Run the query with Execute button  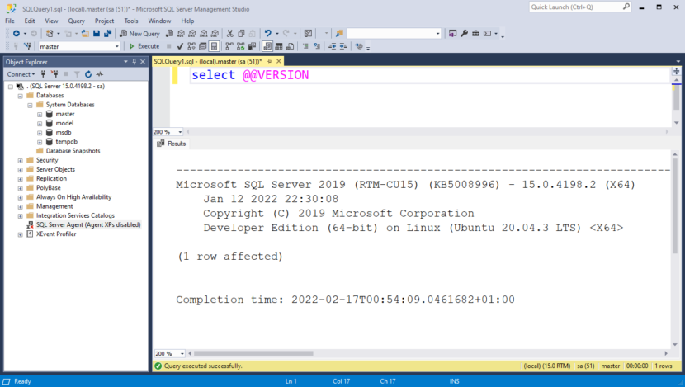click(x=144, y=46)
